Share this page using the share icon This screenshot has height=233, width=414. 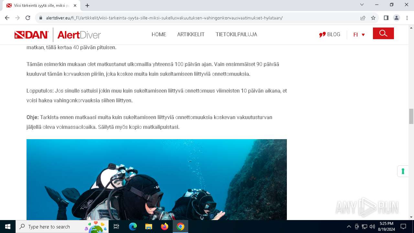(363, 18)
